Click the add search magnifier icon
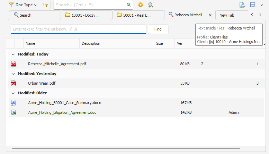 point(151,5)
